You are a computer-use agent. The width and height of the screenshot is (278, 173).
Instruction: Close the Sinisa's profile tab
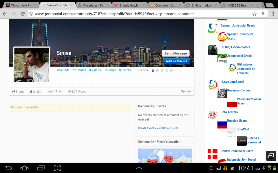click(71, 5)
